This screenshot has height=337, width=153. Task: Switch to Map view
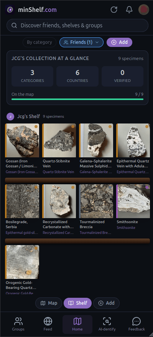click(49, 303)
